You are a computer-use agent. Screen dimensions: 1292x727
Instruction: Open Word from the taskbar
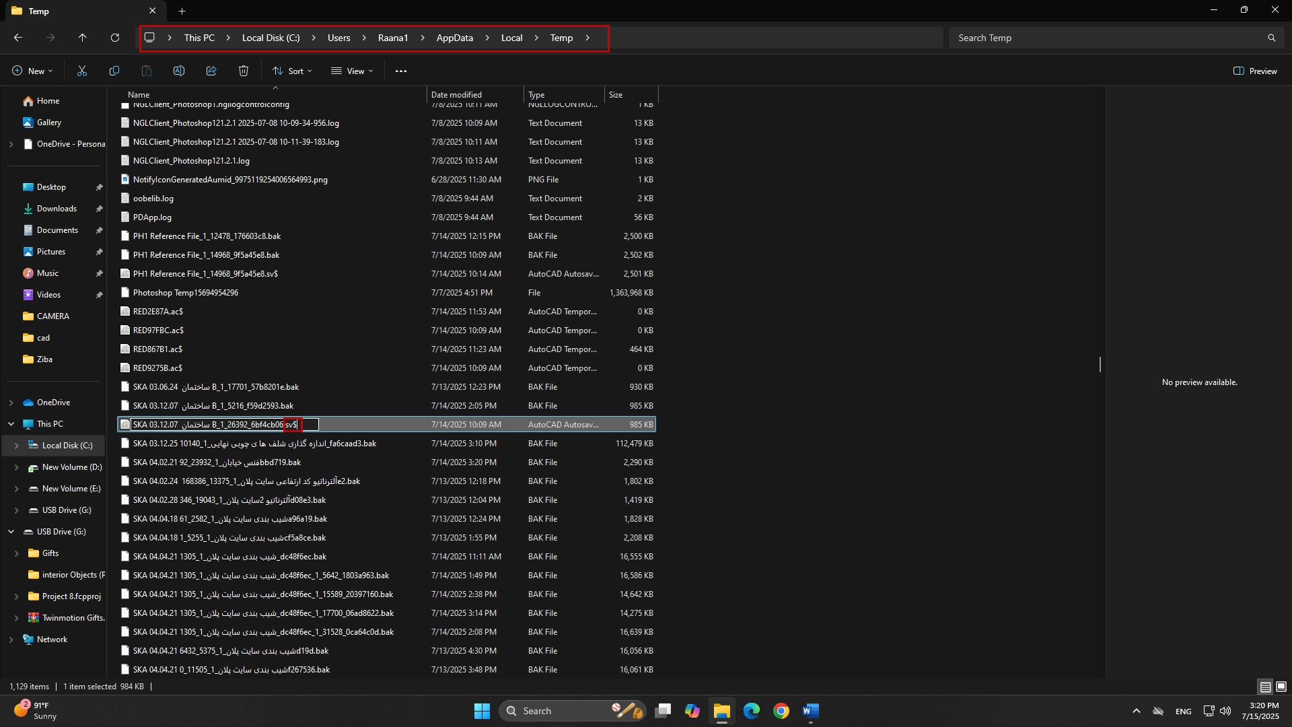pos(811,711)
